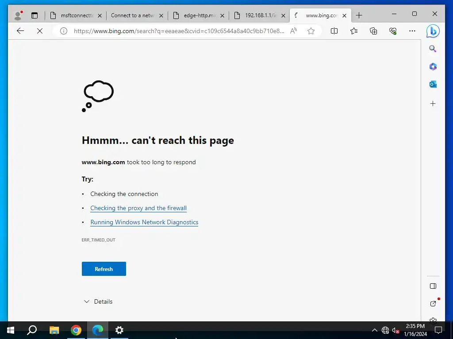The width and height of the screenshot is (453, 339).
Task: Stop loading the page
Action: click(x=40, y=31)
